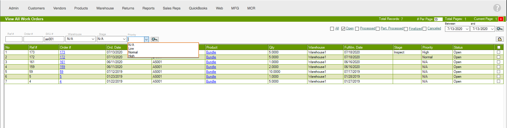Screen dimensions: 507x128
Task: Open the help question mark icon
Action: pyautogui.click(x=497, y=8)
